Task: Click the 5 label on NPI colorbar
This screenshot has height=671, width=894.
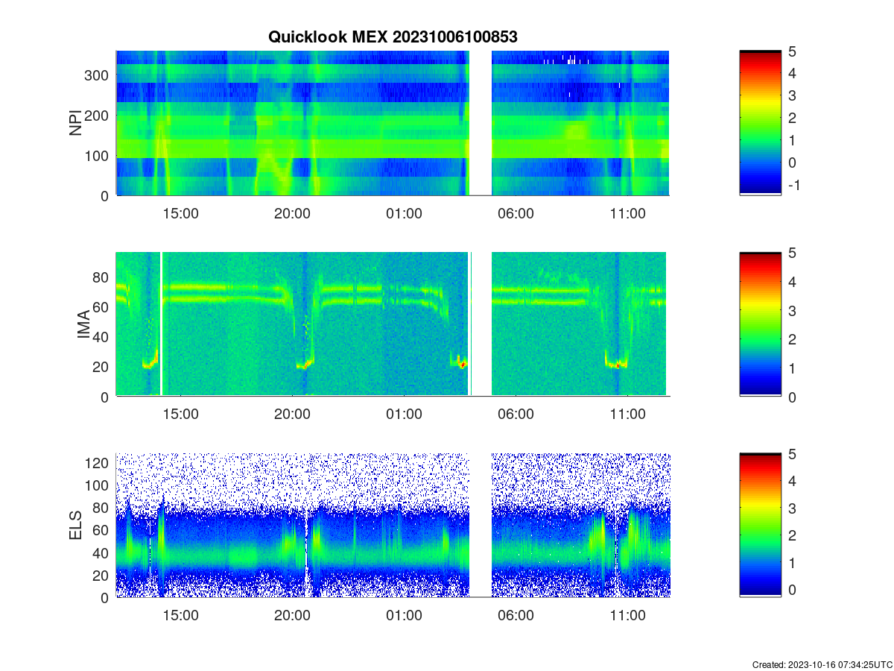Action: (791, 51)
